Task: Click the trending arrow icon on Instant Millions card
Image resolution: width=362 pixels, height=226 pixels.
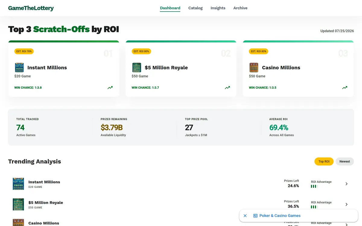Action: pyautogui.click(x=110, y=88)
